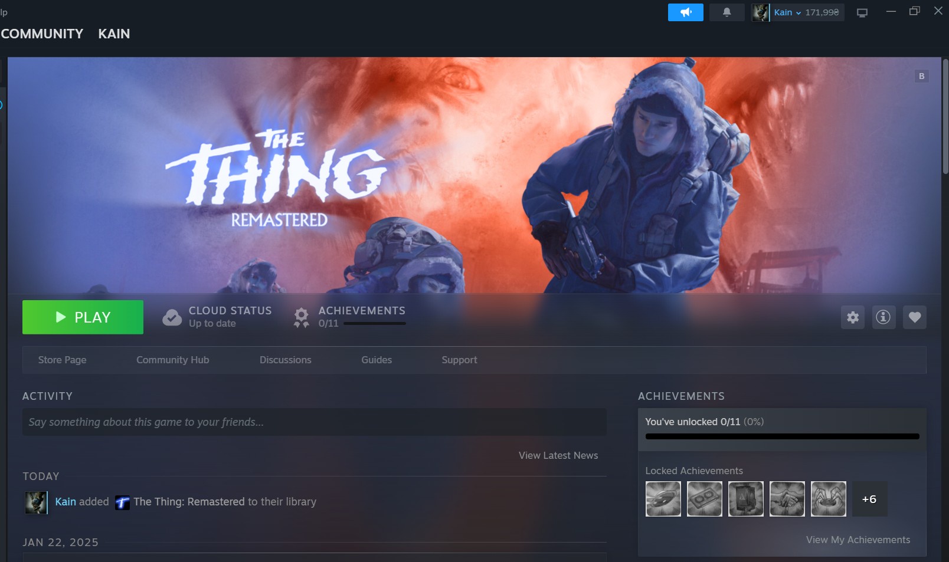
Task: Open the COMMUNITY menu
Action: click(42, 34)
